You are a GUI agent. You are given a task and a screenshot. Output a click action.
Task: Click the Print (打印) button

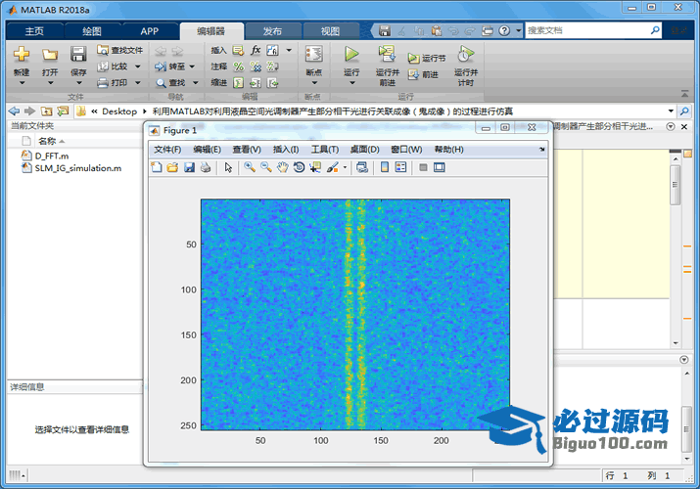[114, 82]
